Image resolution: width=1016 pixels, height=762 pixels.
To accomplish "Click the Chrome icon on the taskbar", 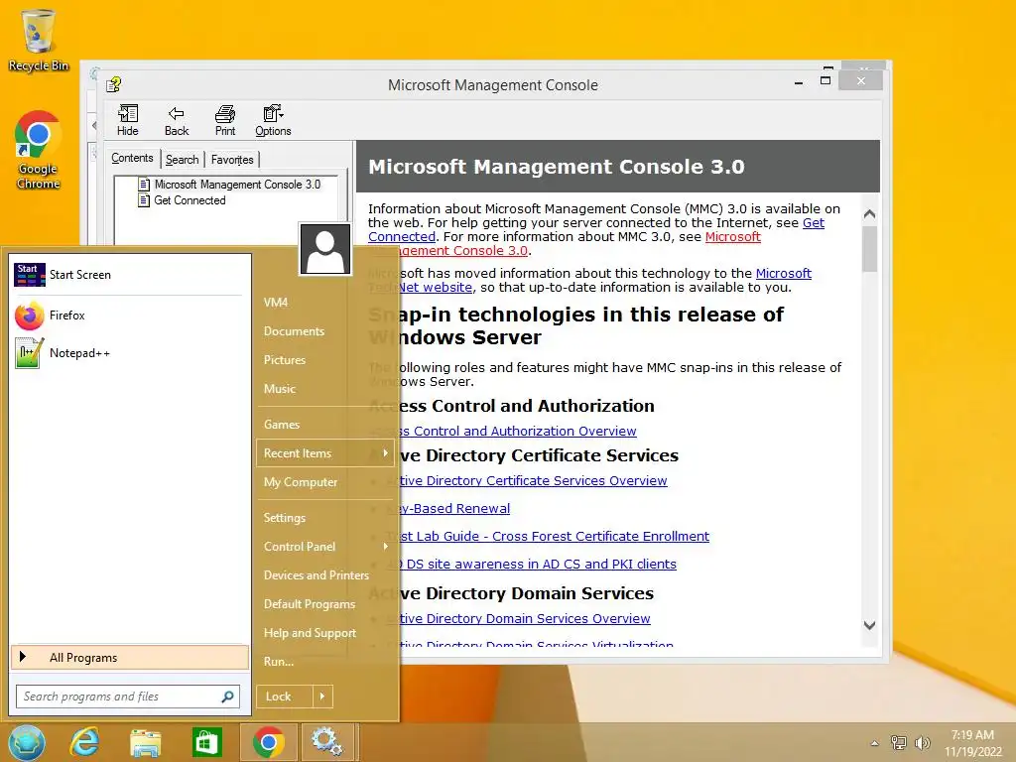I will click(268, 742).
